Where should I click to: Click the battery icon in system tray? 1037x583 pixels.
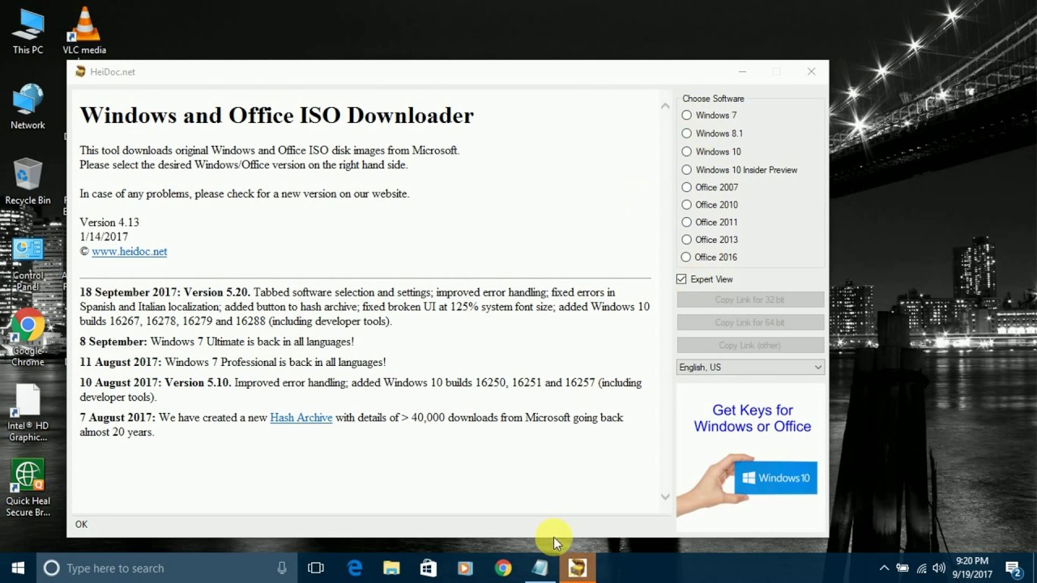tap(903, 568)
